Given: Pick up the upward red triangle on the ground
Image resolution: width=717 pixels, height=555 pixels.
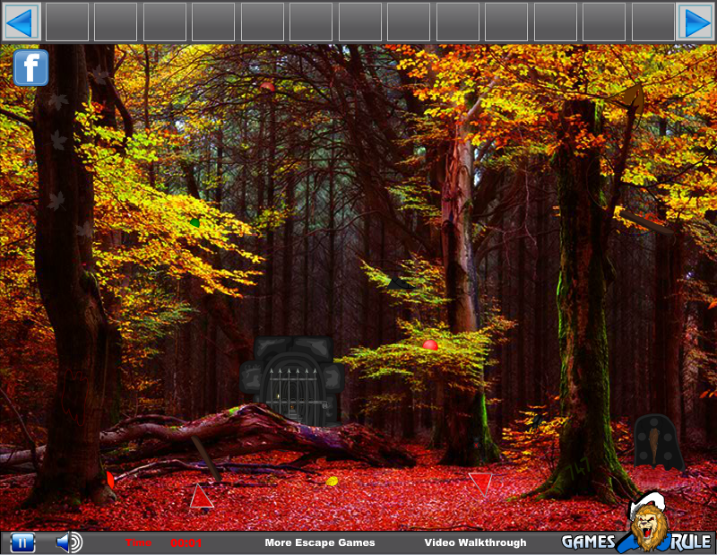Looking at the screenshot, I should click(201, 496).
